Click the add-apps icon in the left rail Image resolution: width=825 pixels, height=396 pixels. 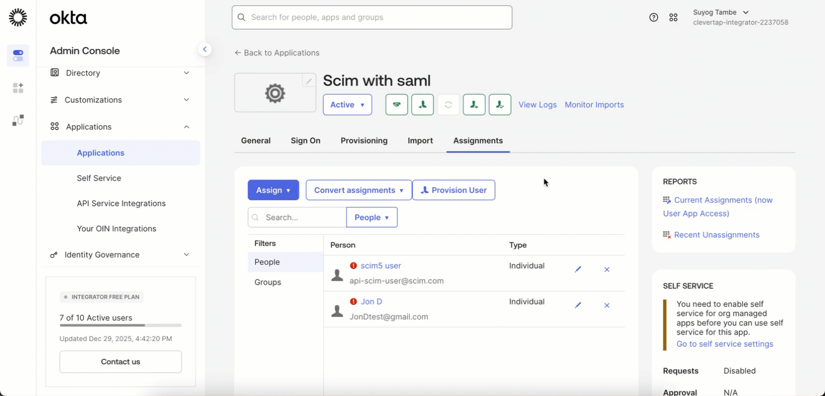pos(17,88)
